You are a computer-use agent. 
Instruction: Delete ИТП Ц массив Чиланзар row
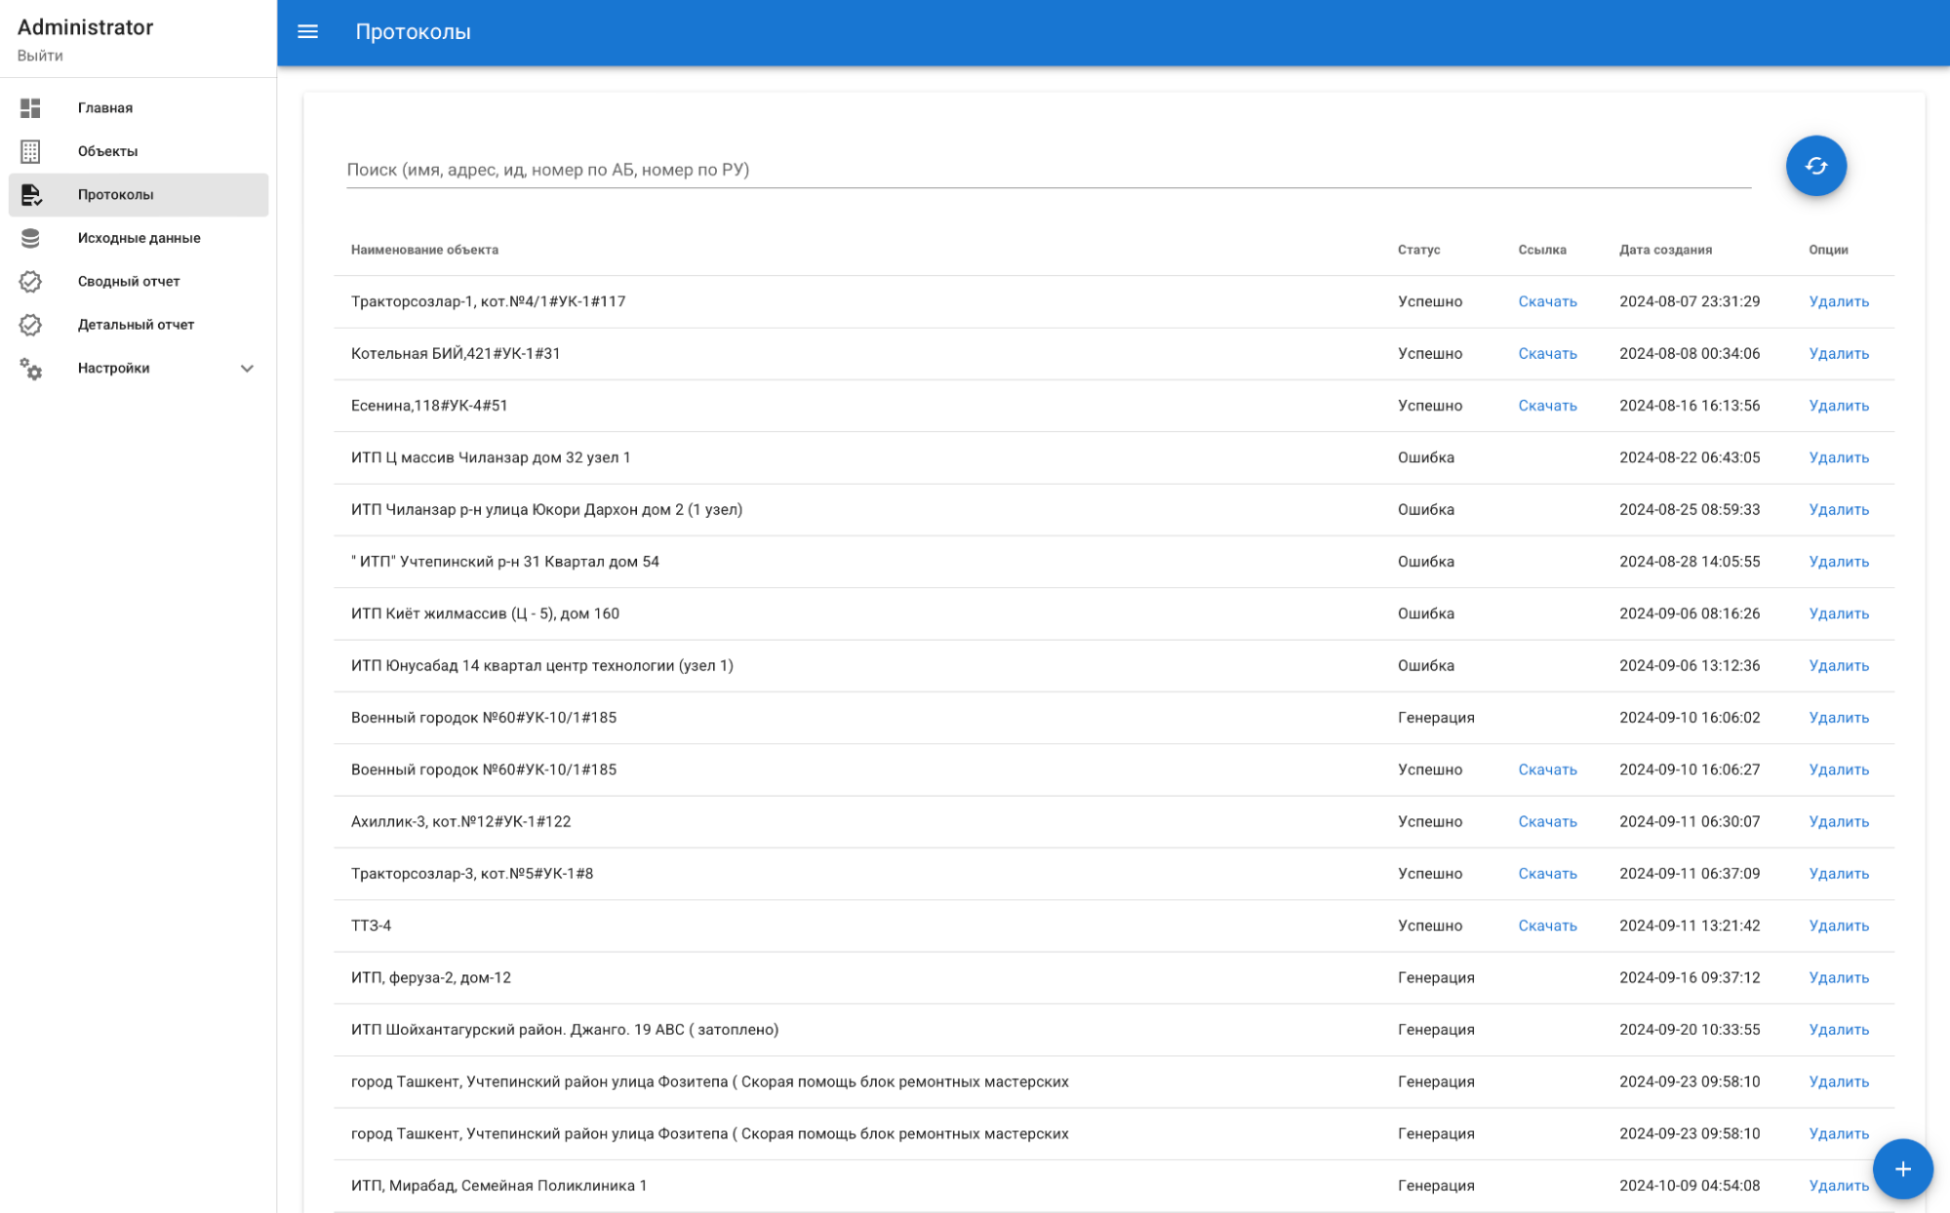[1838, 457]
